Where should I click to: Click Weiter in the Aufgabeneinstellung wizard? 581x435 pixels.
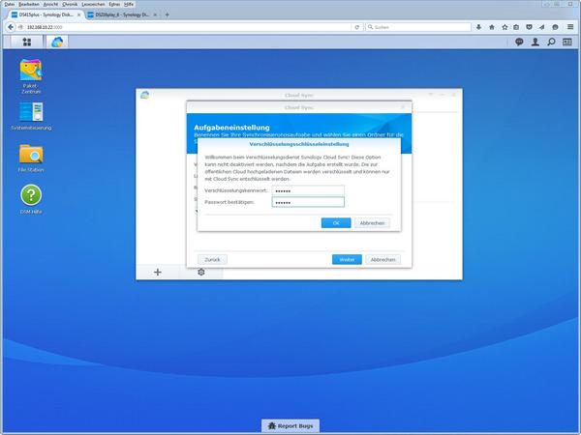[x=347, y=260]
